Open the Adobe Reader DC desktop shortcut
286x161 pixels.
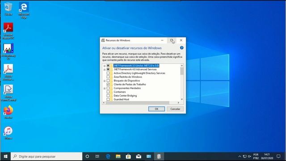pyautogui.click(x=8, y=31)
